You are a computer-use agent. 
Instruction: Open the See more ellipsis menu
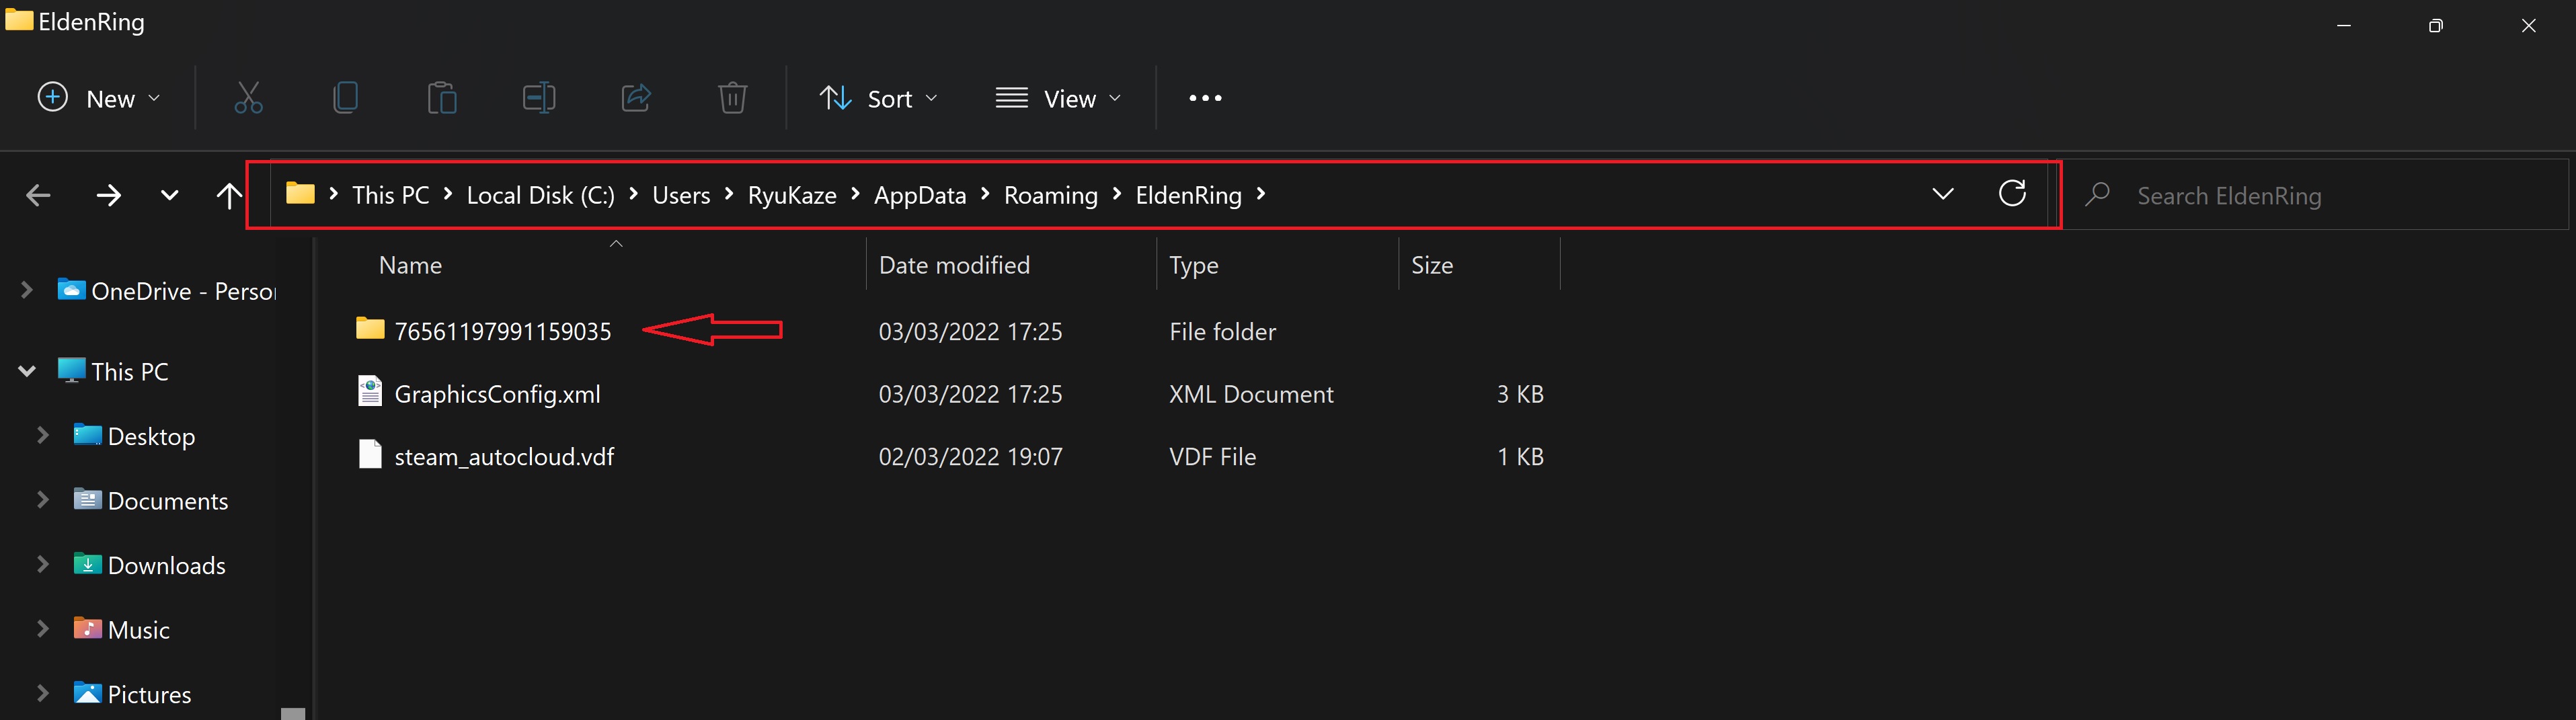click(x=1205, y=98)
